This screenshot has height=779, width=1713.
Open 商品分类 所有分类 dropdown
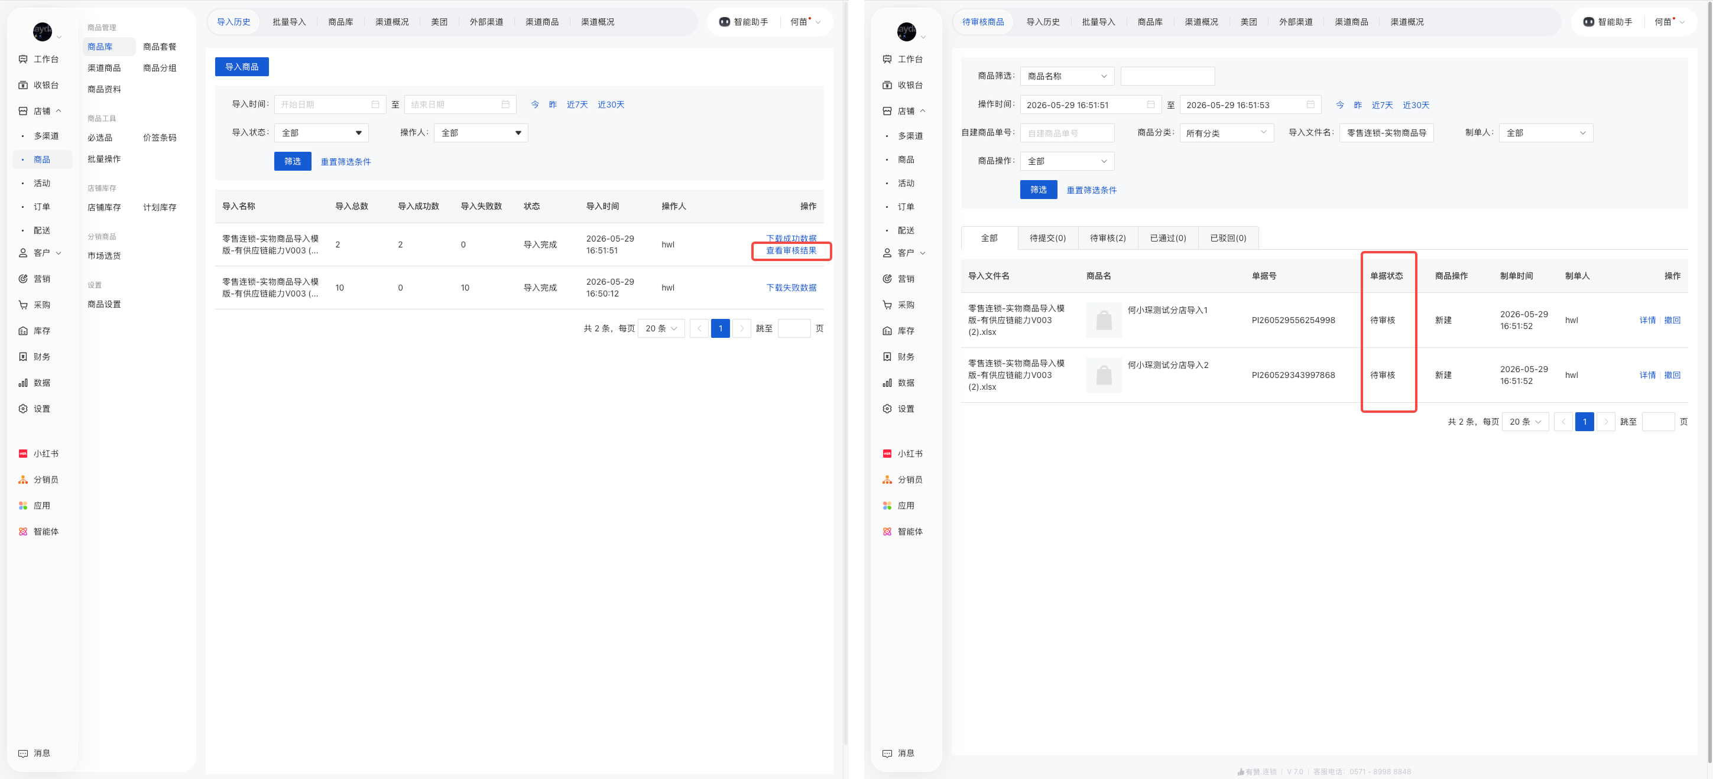click(x=1226, y=133)
